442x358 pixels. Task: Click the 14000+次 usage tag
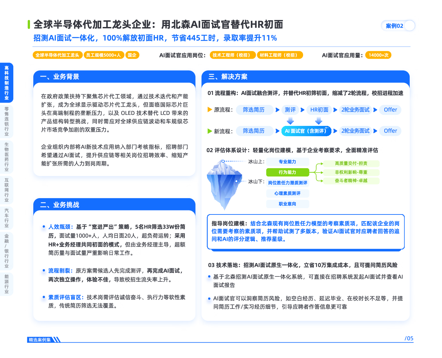tap(378, 55)
